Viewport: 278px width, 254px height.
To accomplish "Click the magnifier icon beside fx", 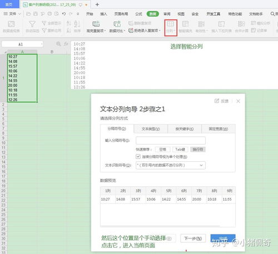I will [58, 44].
